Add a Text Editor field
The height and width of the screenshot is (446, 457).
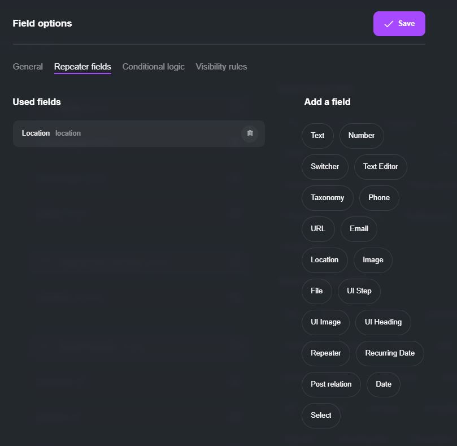pos(380,167)
